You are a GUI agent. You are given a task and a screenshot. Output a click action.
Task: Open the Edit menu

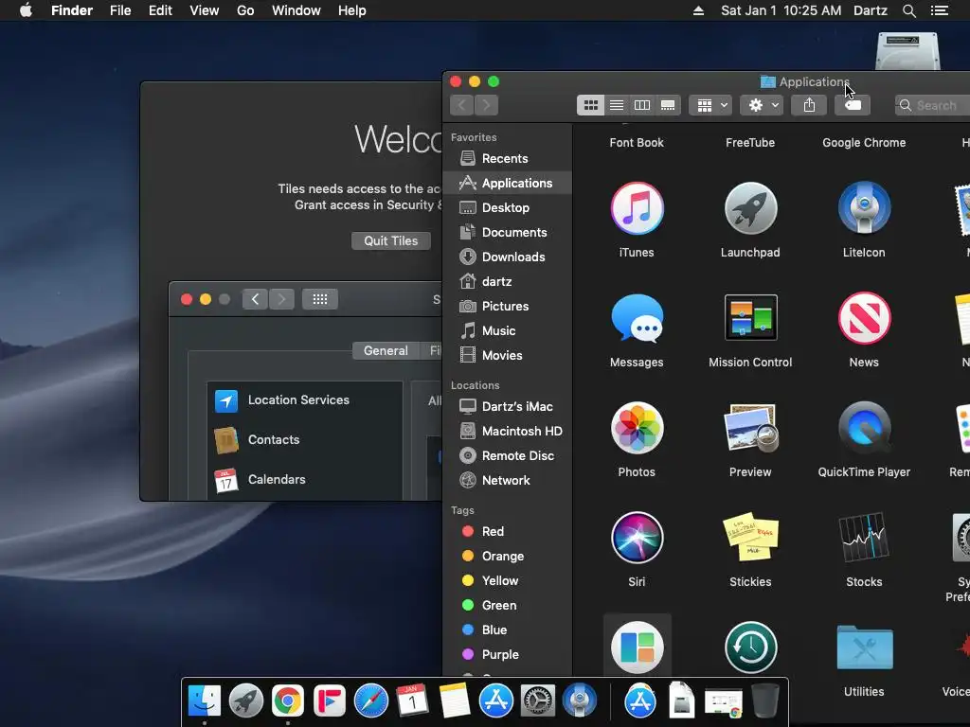[160, 10]
